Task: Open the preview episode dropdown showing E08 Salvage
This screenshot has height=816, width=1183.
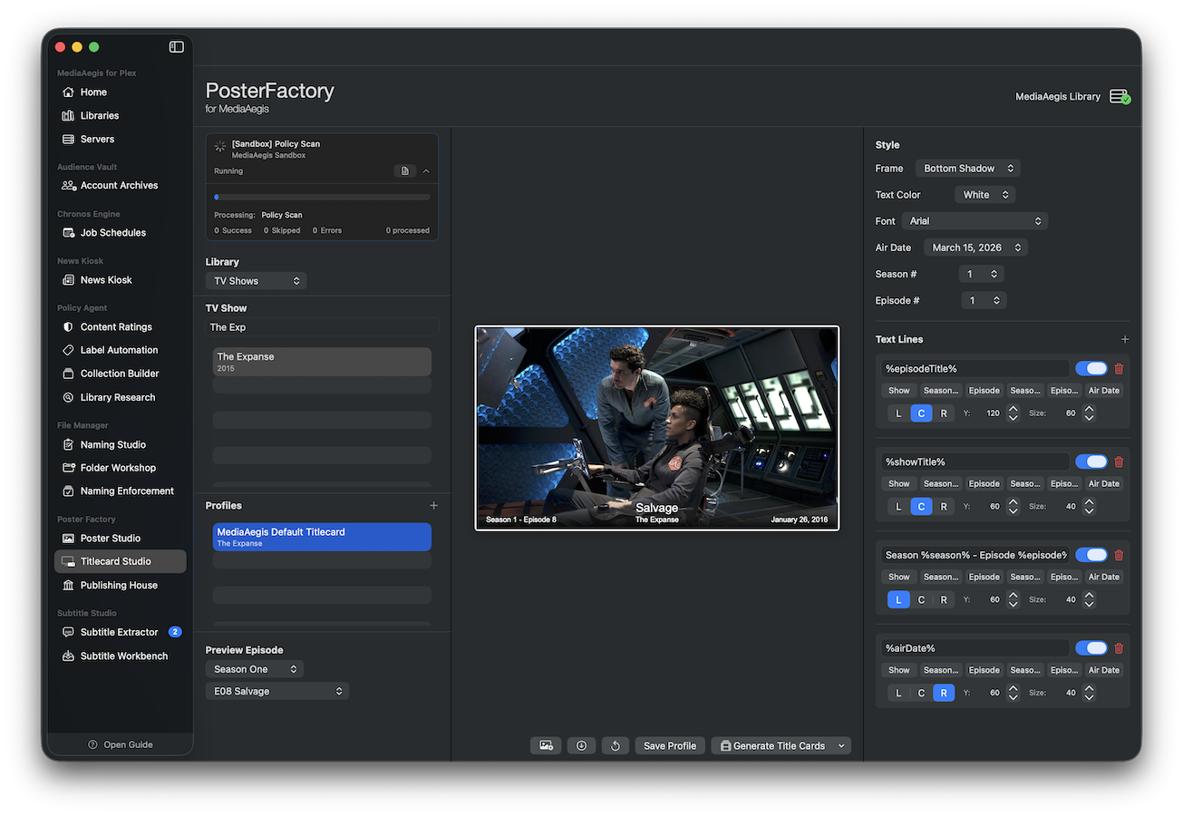Action: tap(277, 691)
